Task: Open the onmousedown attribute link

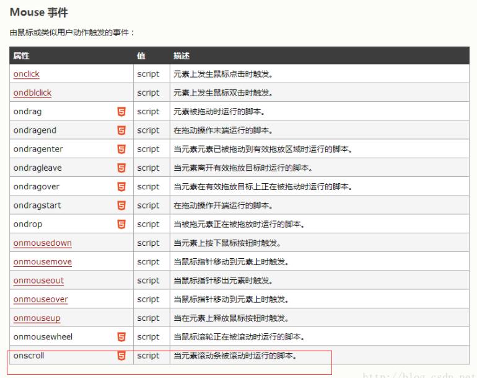Action: (x=43, y=243)
